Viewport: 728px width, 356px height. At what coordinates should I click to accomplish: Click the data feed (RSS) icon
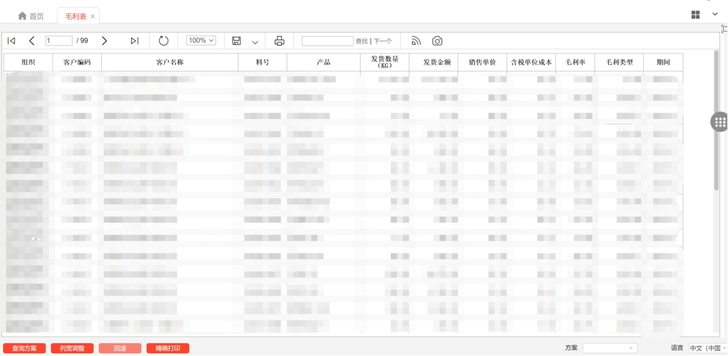point(417,41)
